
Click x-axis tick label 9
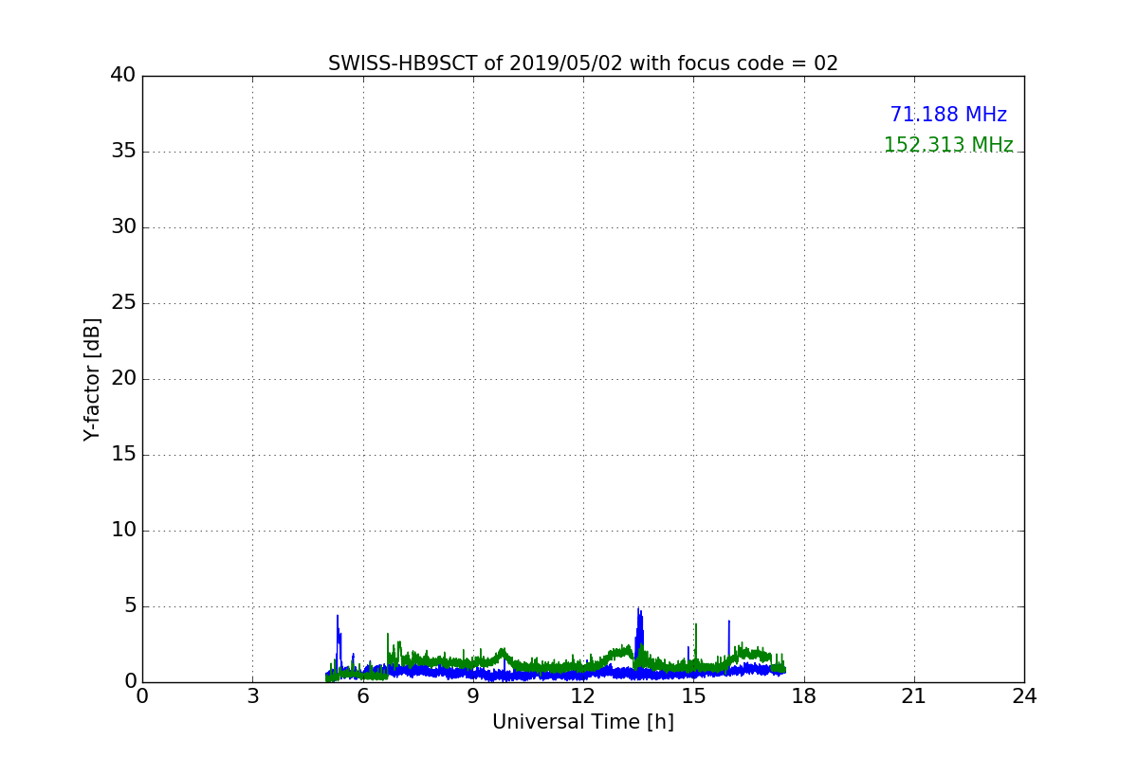[x=473, y=696]
